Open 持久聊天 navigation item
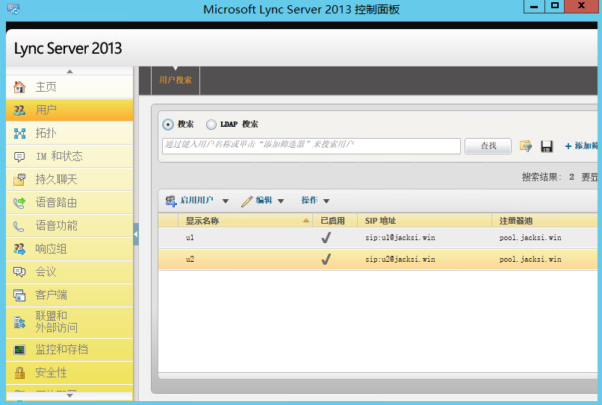Screen dimensions: 602x405 pos(69,180)
